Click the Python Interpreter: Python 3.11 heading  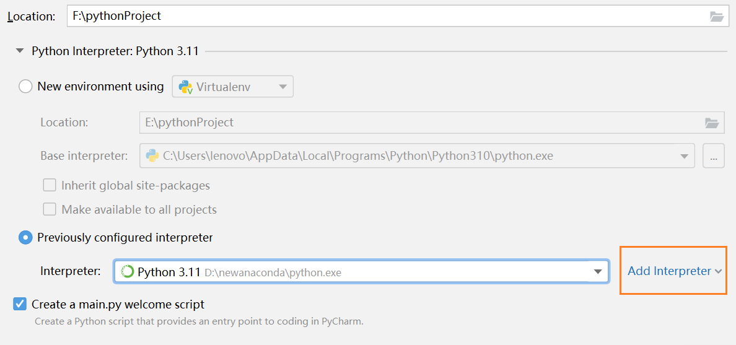pos(115,51)
